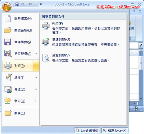Expand 發佈 submenu arrow
This screenshot has height=134, width=144.
tap(36, 101)
